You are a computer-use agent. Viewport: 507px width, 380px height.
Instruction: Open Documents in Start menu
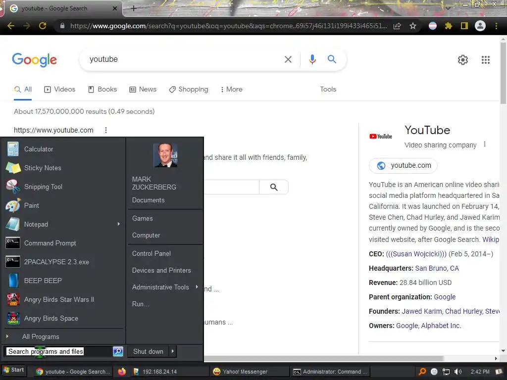148,200
